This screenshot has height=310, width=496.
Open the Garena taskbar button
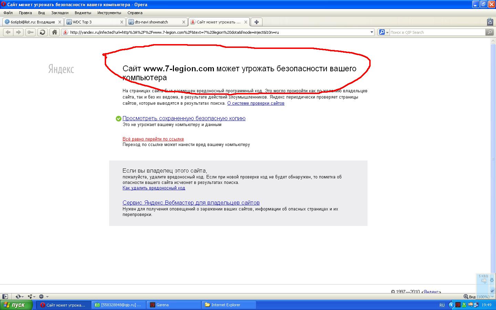174,305
